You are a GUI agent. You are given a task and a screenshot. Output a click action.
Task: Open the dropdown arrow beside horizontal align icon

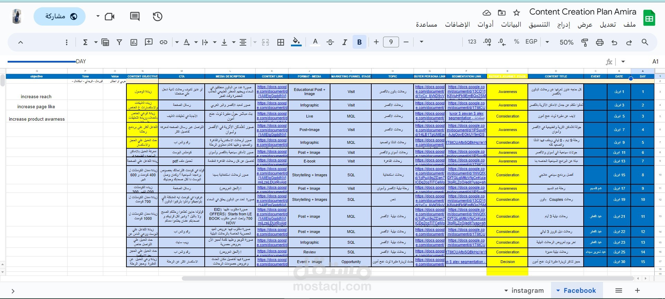coord(234,42)
